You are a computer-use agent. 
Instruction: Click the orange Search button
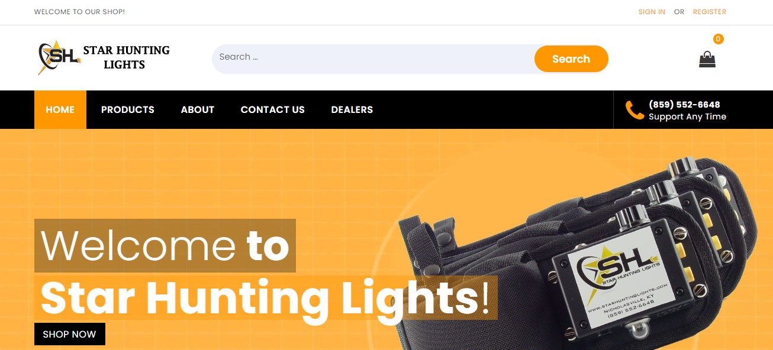click(x=571, y=59)
